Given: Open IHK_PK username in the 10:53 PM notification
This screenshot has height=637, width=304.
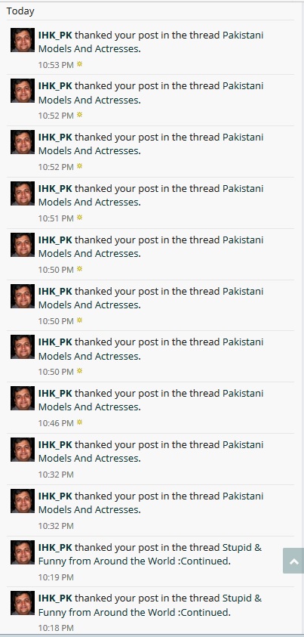Looking at the screenshot, I should [55, 35].
